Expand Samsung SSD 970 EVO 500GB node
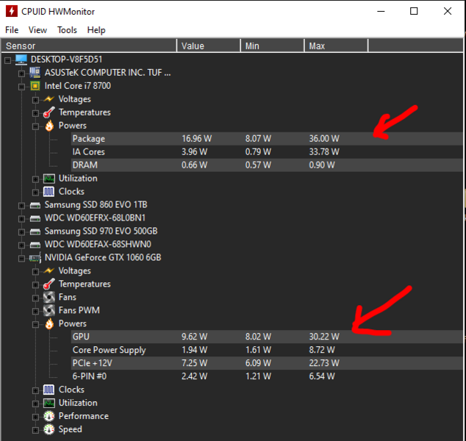Image resolution: width=466 pixels, height=441 pixels. [21, 232]
